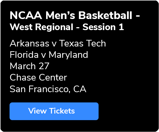Click the word Tickets on the blue button
This screenshot has height=132, width=159.
click(x=62, y=111)
